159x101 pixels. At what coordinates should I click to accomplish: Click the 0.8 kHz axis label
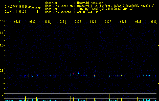click(2, 71)
